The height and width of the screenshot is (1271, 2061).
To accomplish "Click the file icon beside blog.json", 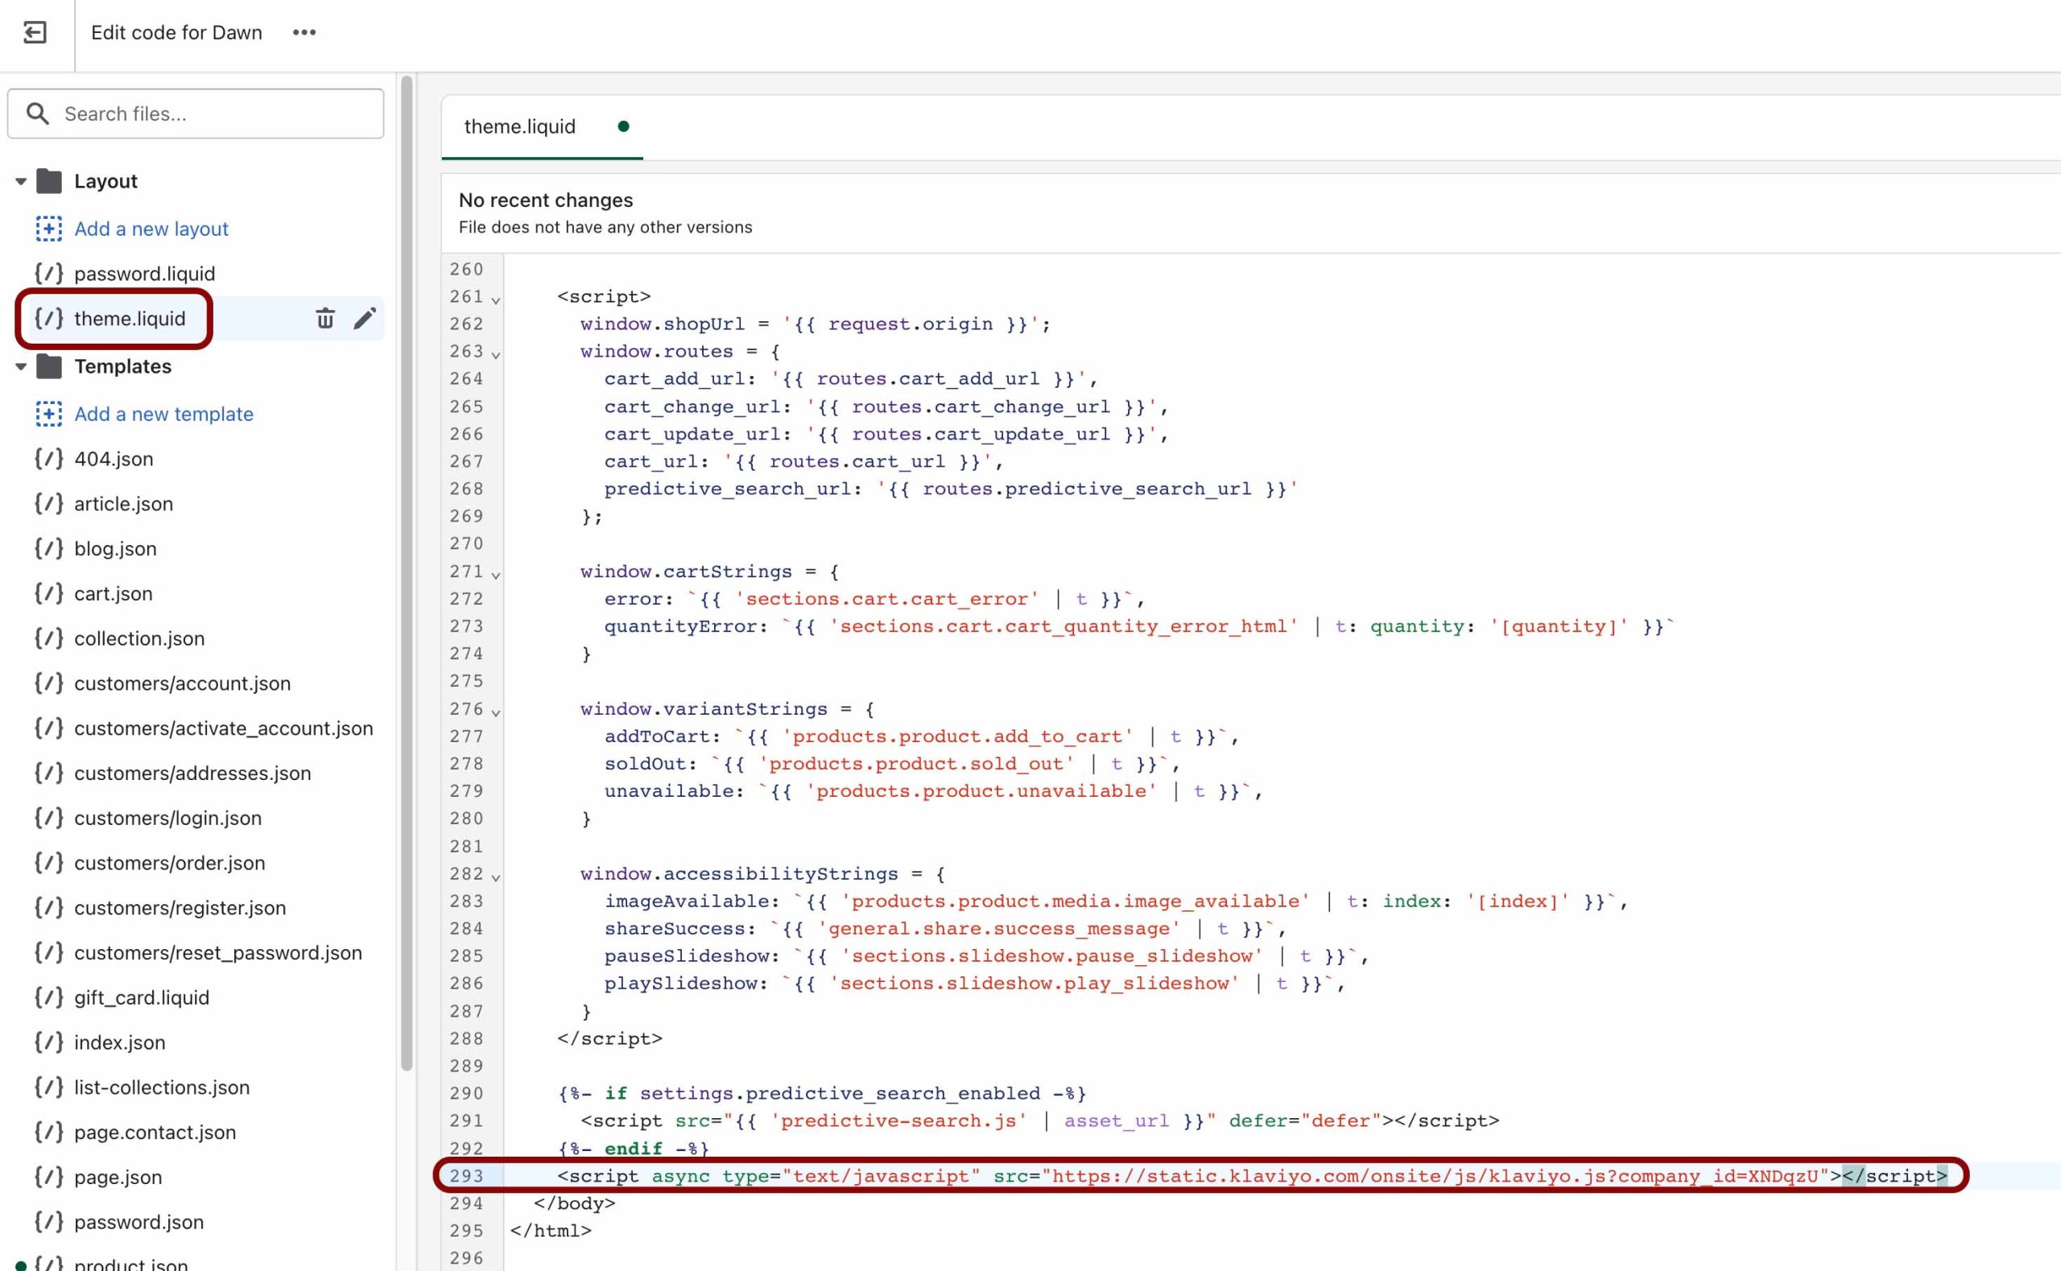I will 49,548.
